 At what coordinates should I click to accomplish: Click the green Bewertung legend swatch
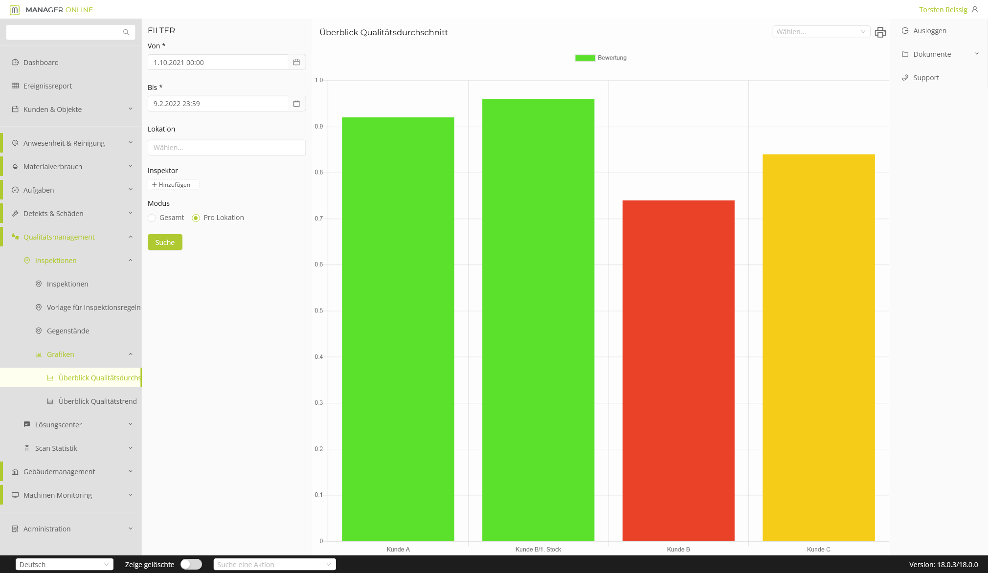[x=584, y=58]
